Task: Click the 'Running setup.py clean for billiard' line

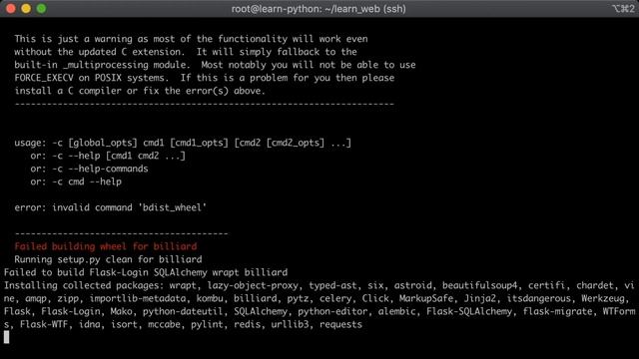Action: (108, 259)
